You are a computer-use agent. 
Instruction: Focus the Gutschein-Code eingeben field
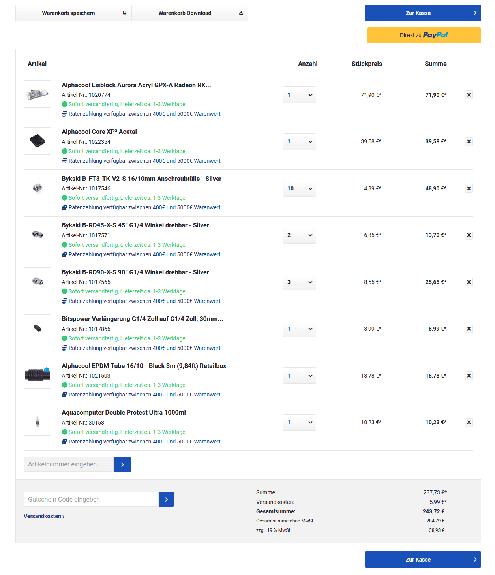click(91, 499)
